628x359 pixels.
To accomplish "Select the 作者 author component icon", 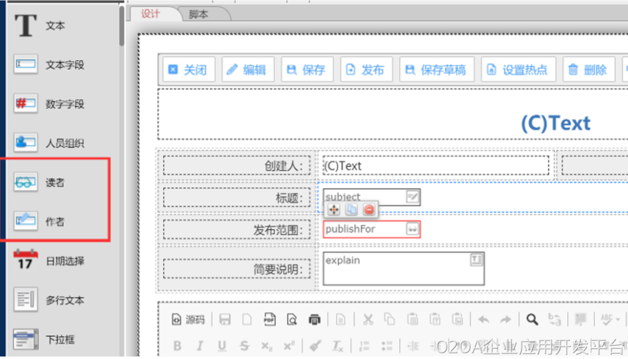I will 26,221.
